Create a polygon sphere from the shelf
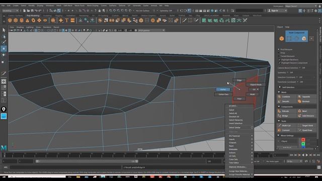 pyautogui.click(x=10, y=20)
